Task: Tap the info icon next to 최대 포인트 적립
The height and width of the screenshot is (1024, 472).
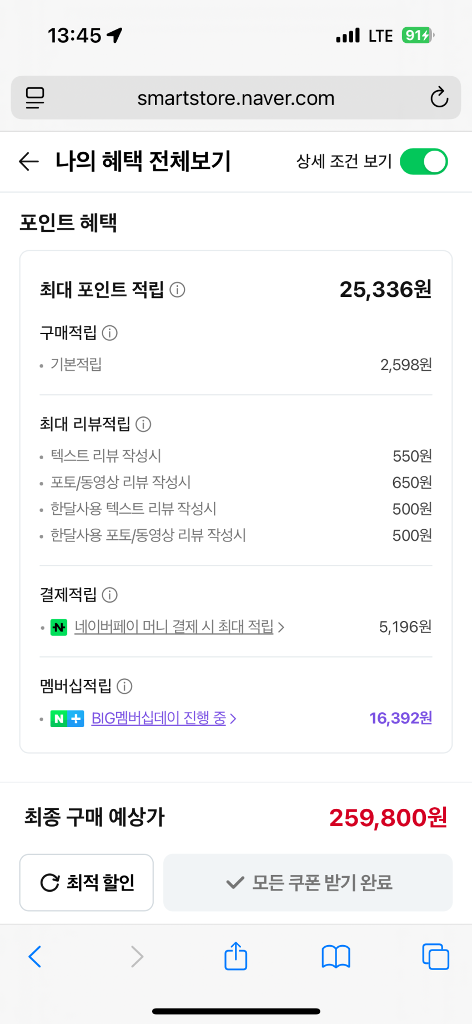Action: tap(177, 290)
